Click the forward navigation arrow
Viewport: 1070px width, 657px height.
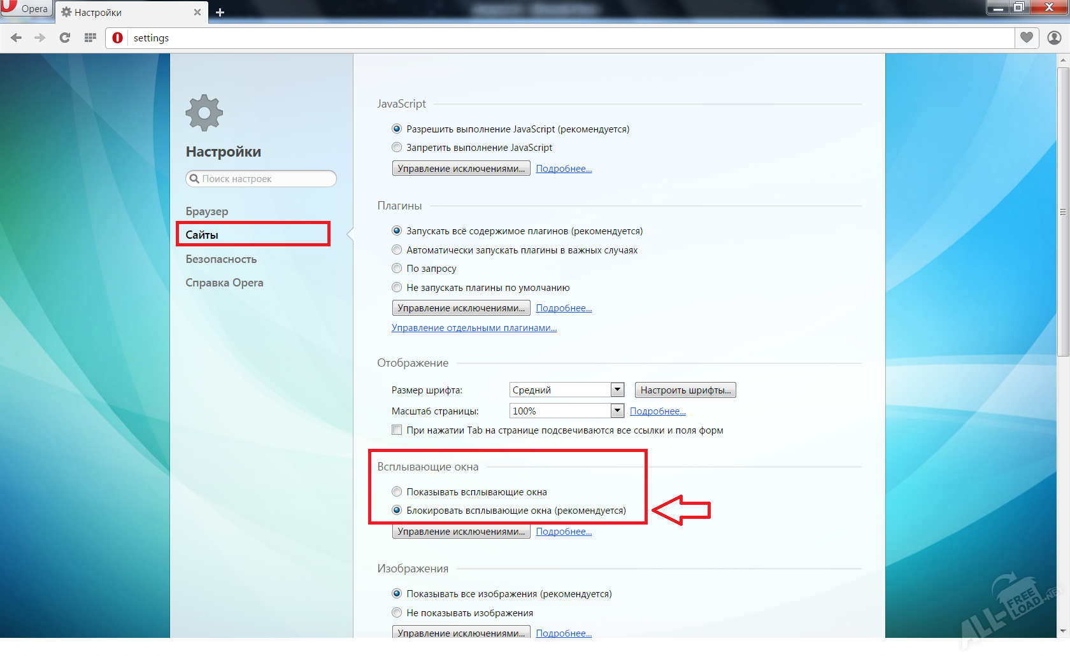coord(39,38)
